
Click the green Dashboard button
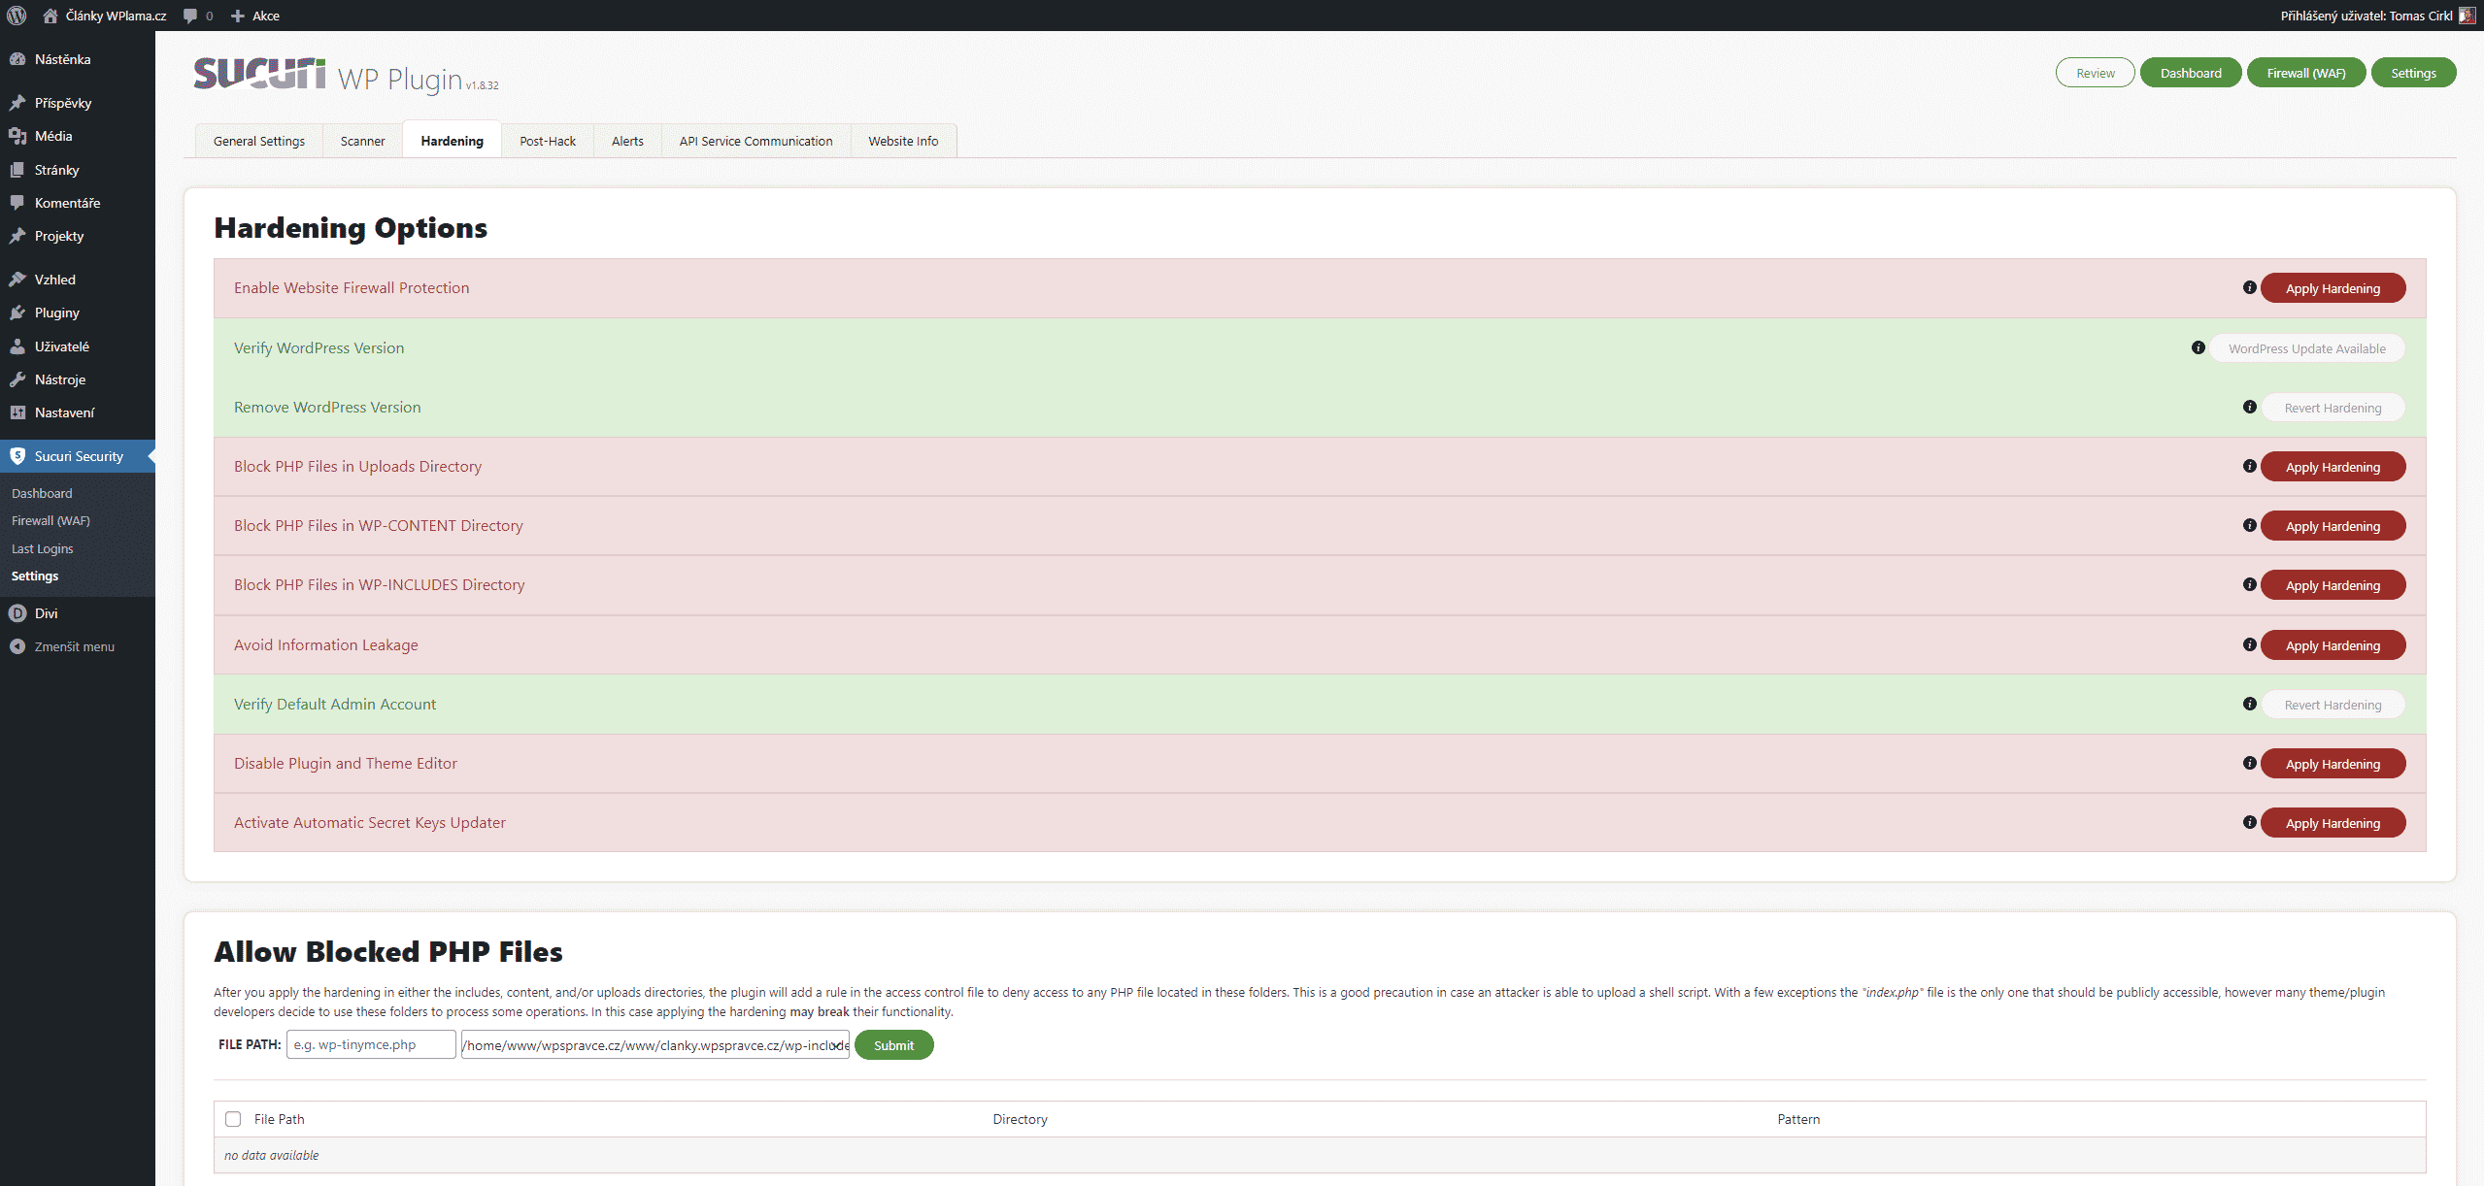click(x=2191, y=73)
